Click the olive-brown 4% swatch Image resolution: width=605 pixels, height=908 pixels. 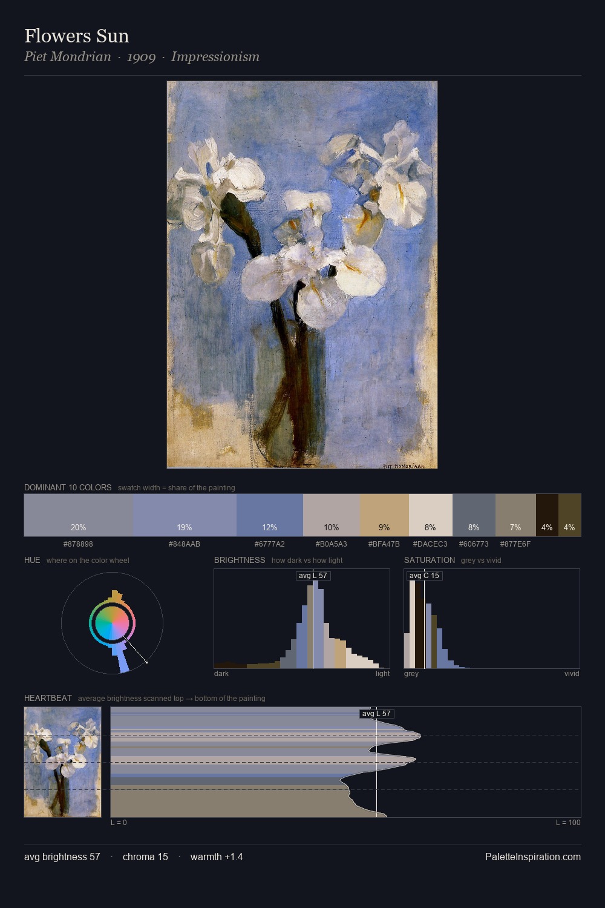569,515
